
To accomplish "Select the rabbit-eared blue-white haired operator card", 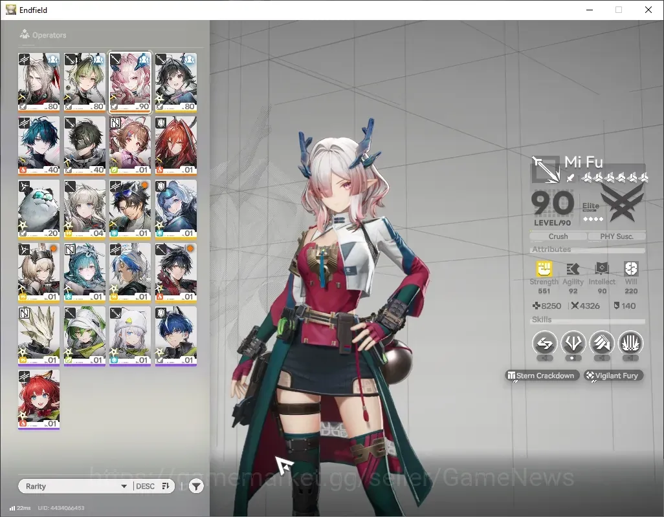I will pyautogui.click(x=130, y=273).
